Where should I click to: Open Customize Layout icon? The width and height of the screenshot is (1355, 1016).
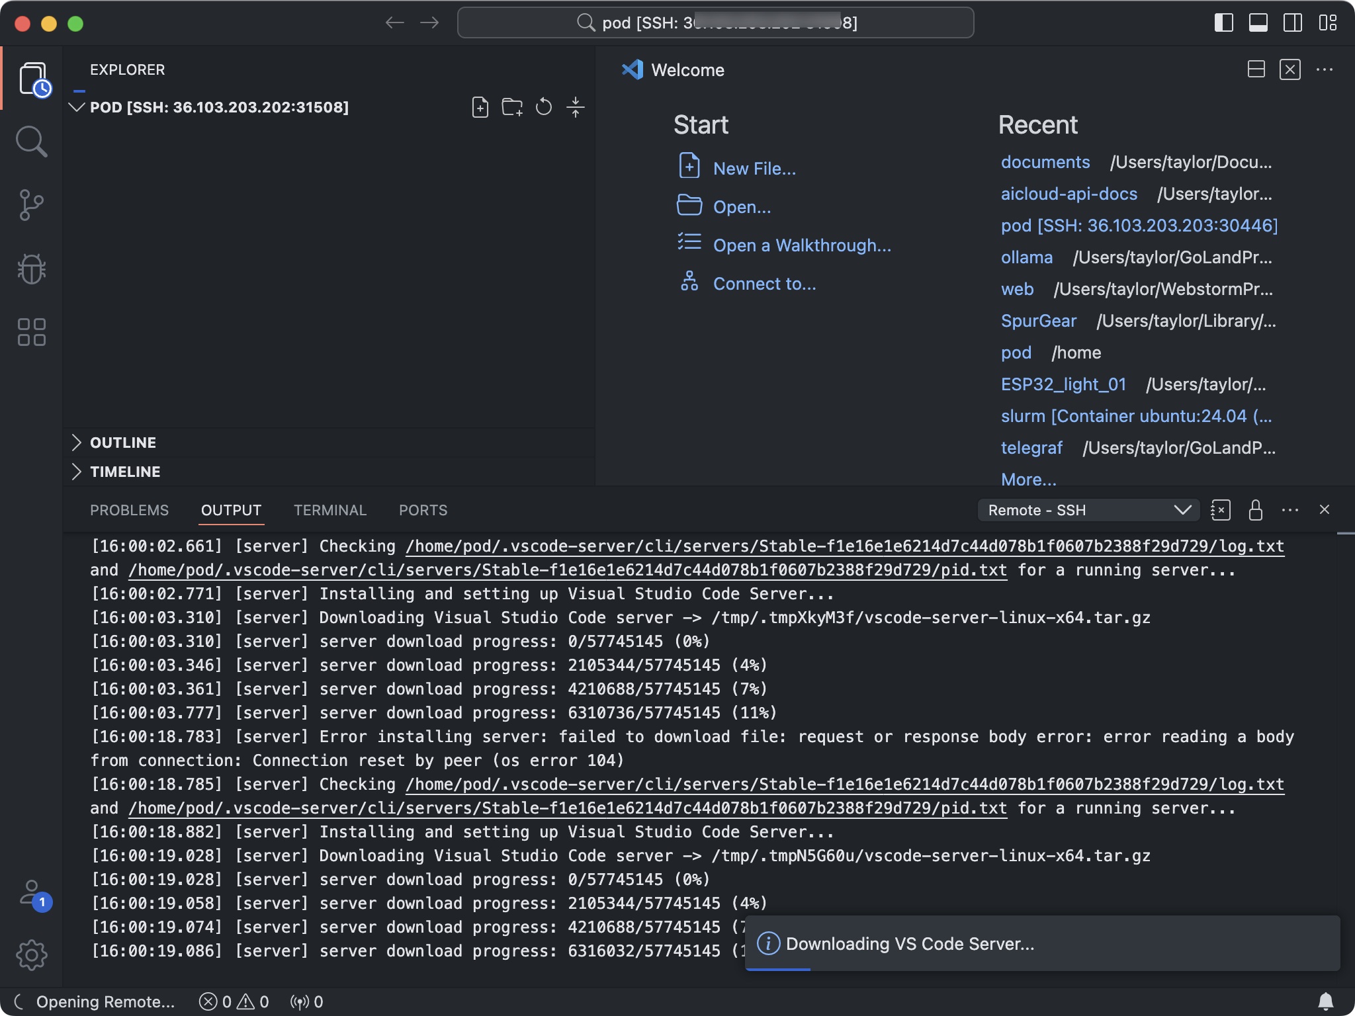pyautogui.click(x=1327, y=22)
